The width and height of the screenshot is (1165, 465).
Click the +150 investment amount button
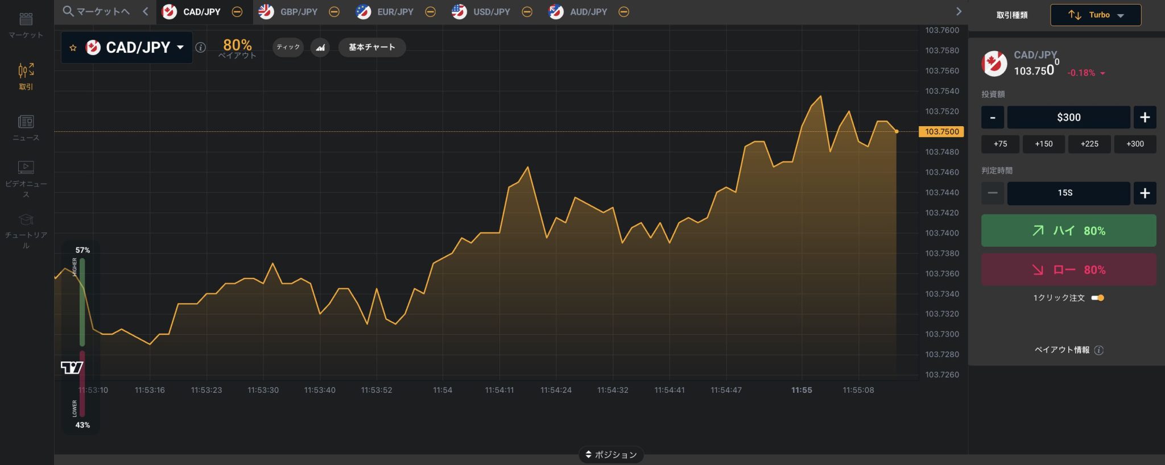click(x=1043, y=144)
